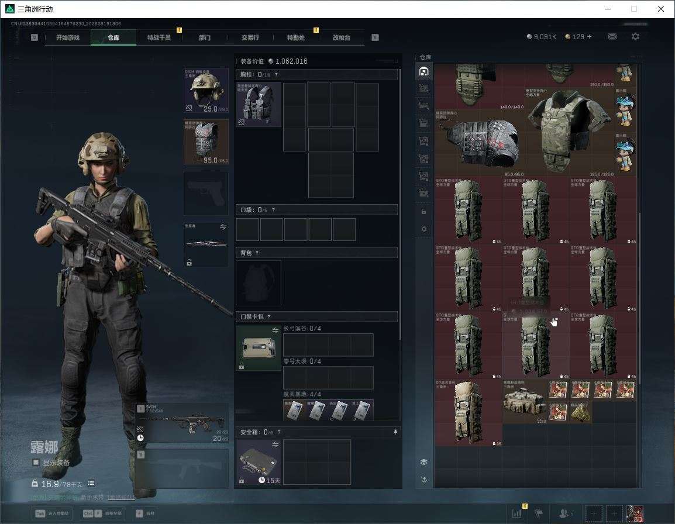Open the 特勤处 tab
Viewport: 675px width, 524px height.
[x=296, y=37]
